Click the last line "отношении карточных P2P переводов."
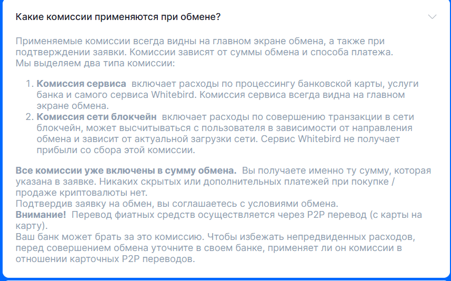 [x=105, y=259]
